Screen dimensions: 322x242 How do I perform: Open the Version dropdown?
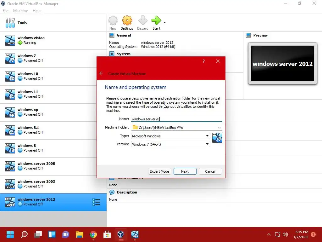pyautogui.click(x=170, y=144)
